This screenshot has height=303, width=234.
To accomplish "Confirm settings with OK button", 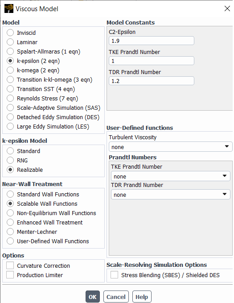I will click(93, 297).
